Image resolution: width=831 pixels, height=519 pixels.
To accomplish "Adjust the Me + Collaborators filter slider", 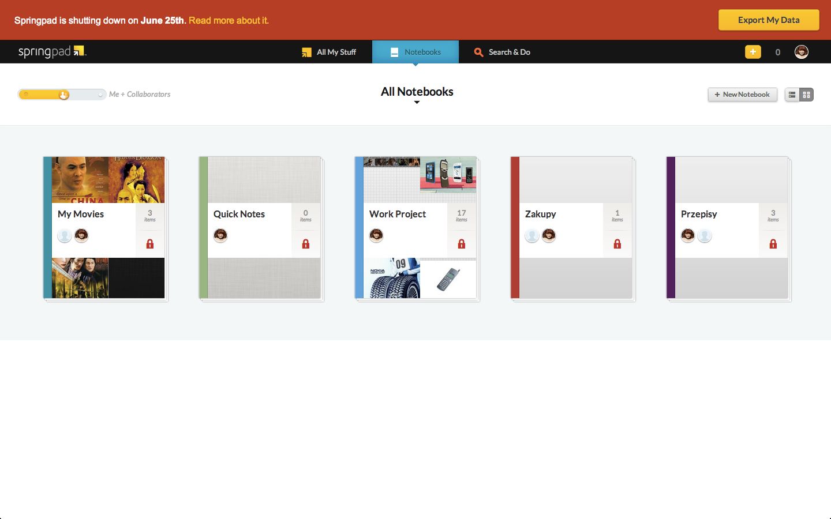I will (x=62, y=95).
